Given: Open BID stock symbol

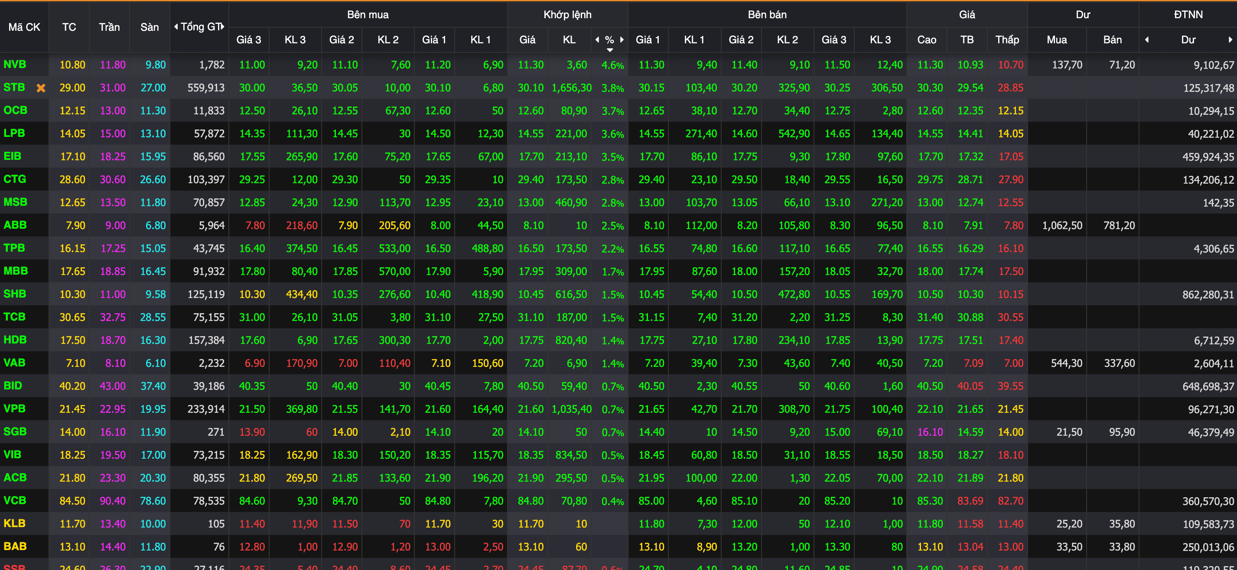Looking at the screenshot, I should [x=13, y=386].
